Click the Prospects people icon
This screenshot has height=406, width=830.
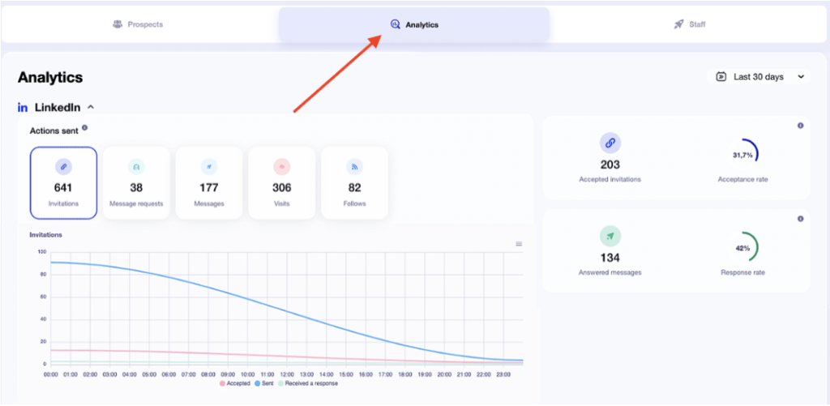[x=118, y=24]
